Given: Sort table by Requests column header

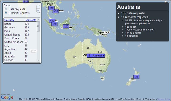Looking at the screenshot, I should [30, 20].
